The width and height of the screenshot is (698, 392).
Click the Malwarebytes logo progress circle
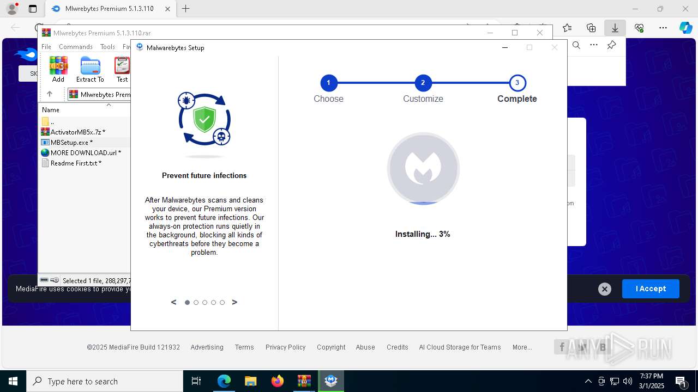(x=423, y=168)
